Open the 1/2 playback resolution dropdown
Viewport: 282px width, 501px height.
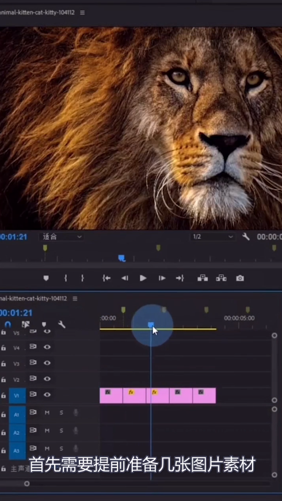point(213,237)
